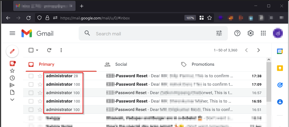Switch to the Promotions tab
This screenshot has height=127, width=289.
pos(203,64)
